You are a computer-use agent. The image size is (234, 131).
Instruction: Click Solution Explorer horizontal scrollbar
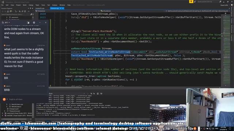(15, 119)
